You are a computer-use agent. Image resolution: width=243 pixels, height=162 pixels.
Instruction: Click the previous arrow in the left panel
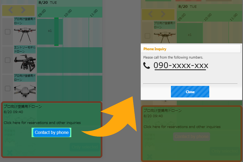[x=11, y=10]
